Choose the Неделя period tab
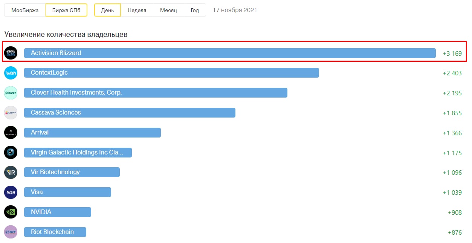The height and width of the screenshot is (243, 472). pos(137,10)
